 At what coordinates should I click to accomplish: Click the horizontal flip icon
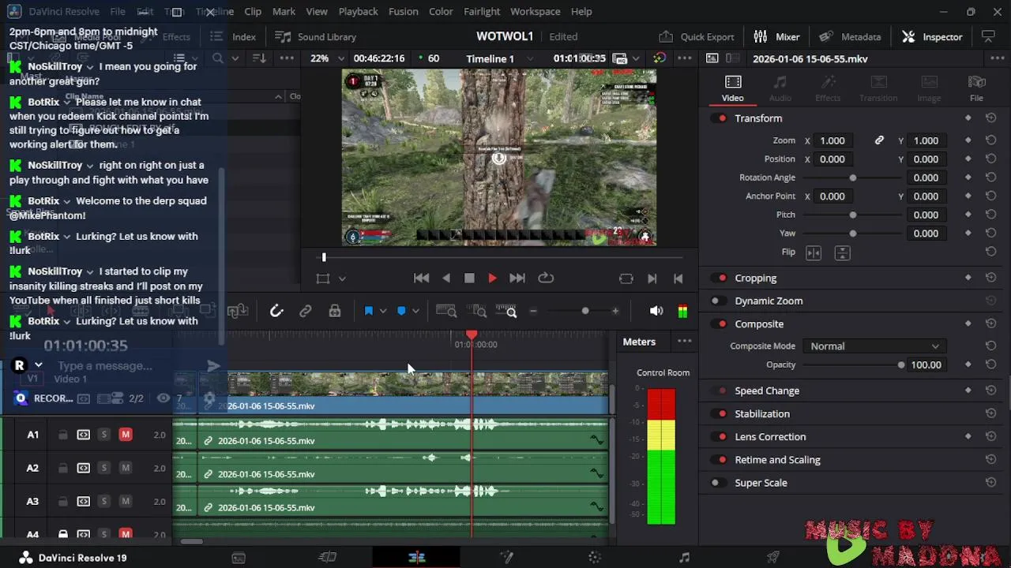coord(814,252)
